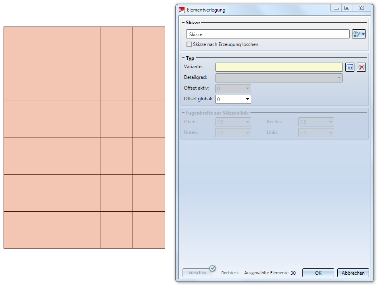Maximize the Elementverlegung dialog

coord(347,8)
